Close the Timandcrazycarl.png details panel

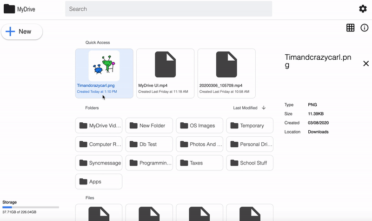point(366,63)
